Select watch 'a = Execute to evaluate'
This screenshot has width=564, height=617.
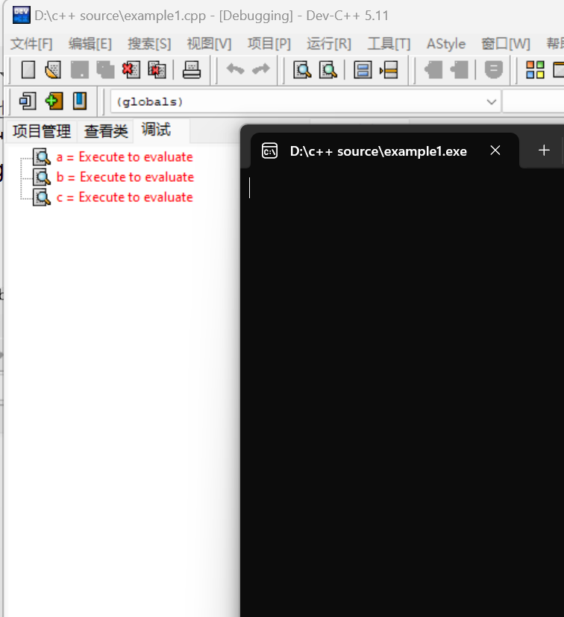(x=125, y=157)
